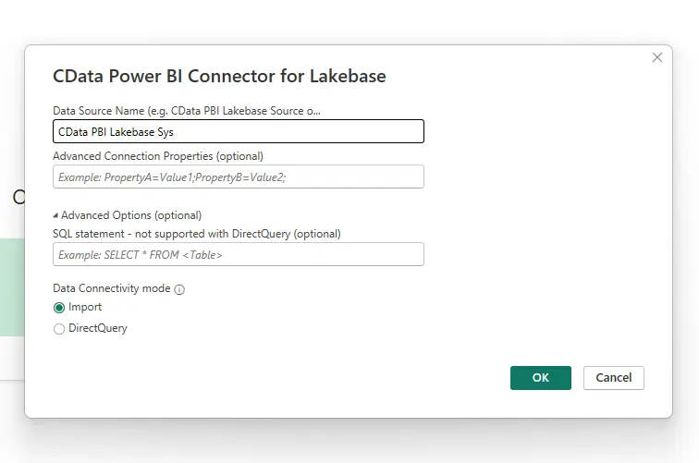Viewport: 699px width, 463px height.
Task: Collapse the Advanced Options triangle
Action: (55, 215)
